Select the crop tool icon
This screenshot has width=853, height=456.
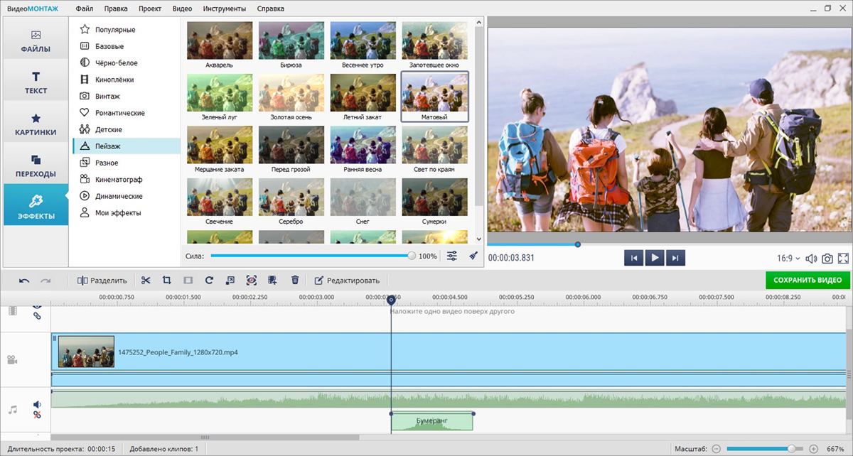(166, 281)
